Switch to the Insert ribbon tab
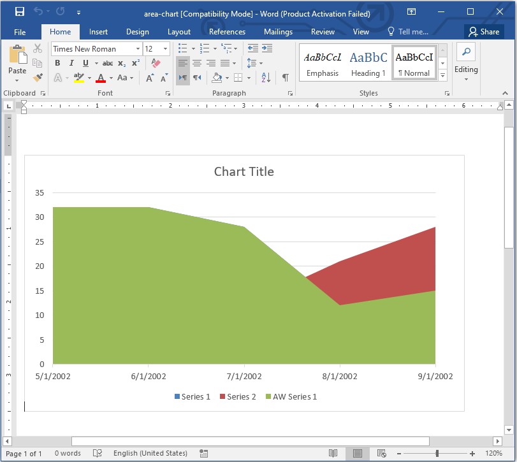Image resolution: width=517 pixels, height=462 pixels. click(98, 31)
